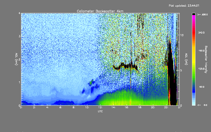Click the 10 kft tick on right axis

[182, 35]
